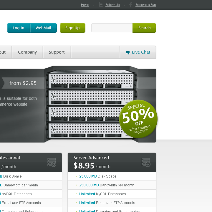Click the Professional plan server gear icon

click(52, 162)
